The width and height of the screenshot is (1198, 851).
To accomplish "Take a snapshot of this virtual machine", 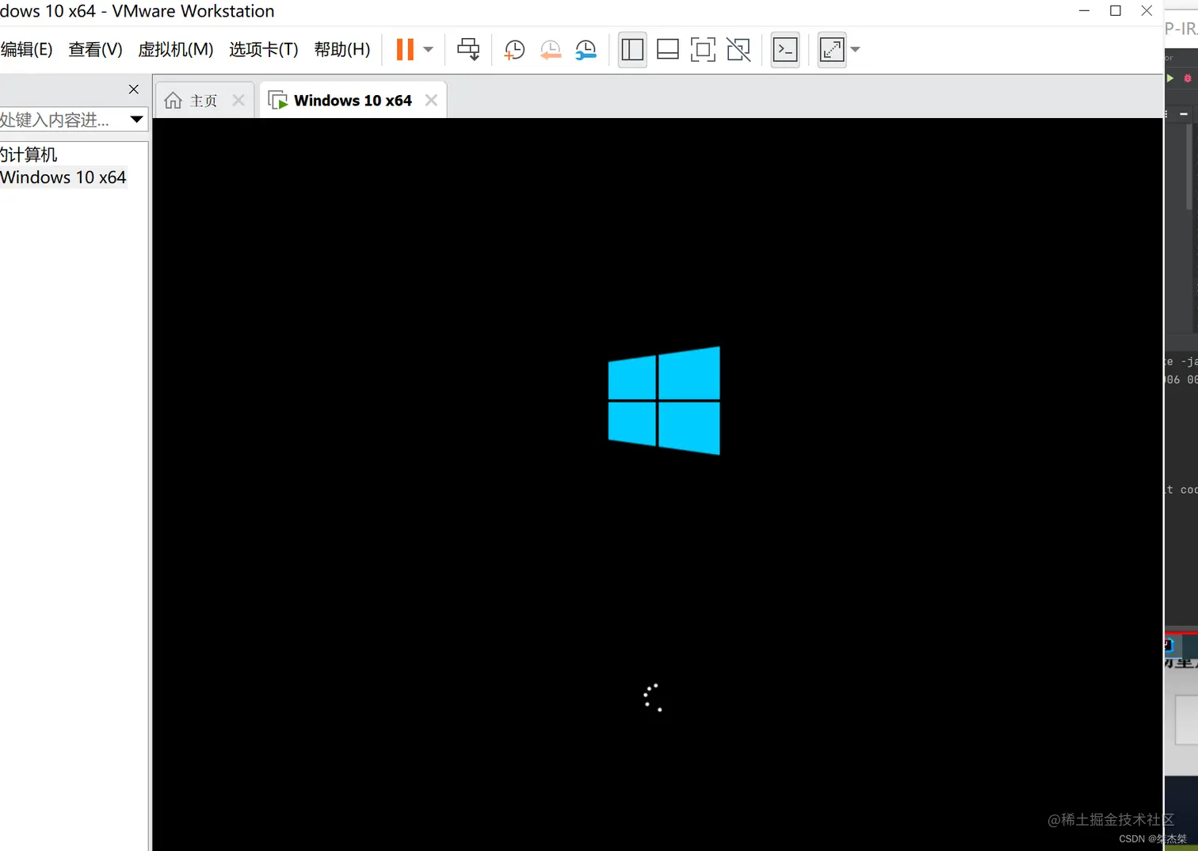I will [x=514, y=50].
